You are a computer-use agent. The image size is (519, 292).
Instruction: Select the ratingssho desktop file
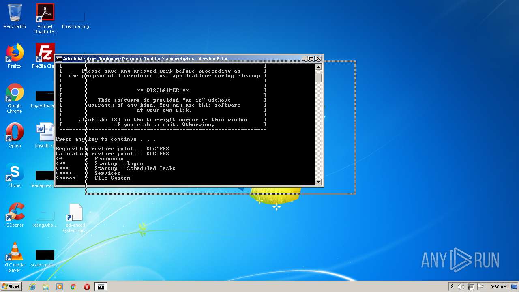45,219
